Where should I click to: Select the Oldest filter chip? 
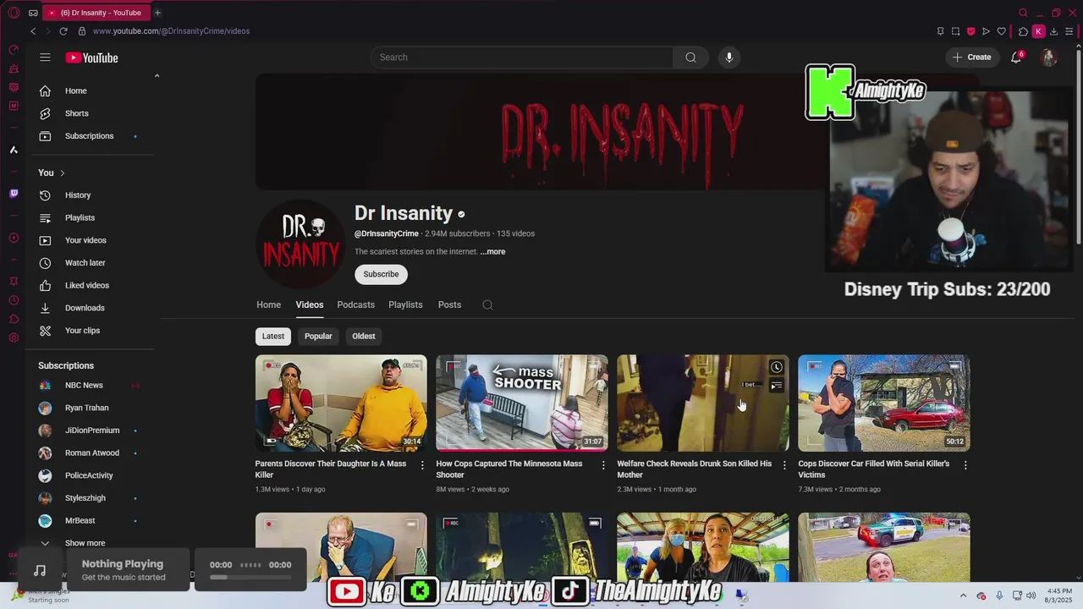click(364, 336)
